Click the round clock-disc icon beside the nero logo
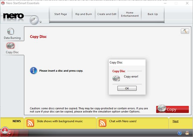Screen dimensions: 193x137 point(34,20)
